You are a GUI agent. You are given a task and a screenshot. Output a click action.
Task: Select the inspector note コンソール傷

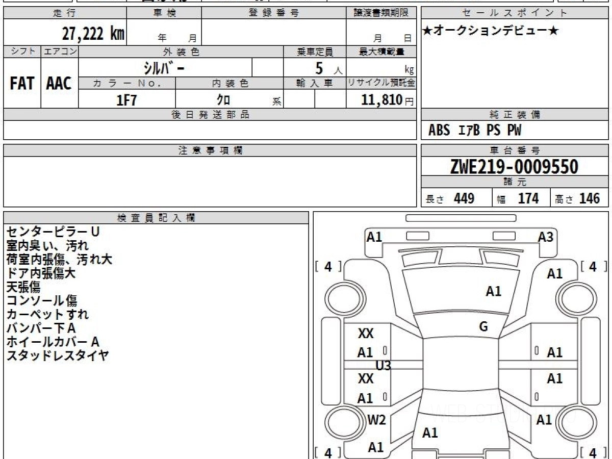[42, 300]
